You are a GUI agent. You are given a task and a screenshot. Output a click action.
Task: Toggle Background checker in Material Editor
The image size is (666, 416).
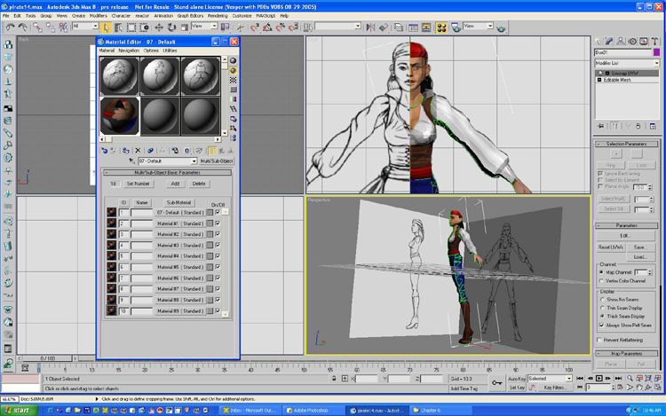coord(233,80)
